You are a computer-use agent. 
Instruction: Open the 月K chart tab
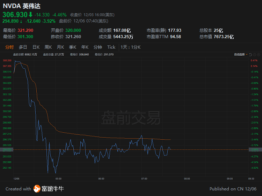point(60,47)
